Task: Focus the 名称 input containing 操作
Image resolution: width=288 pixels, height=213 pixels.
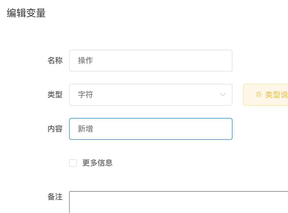Action: (151, 61)
